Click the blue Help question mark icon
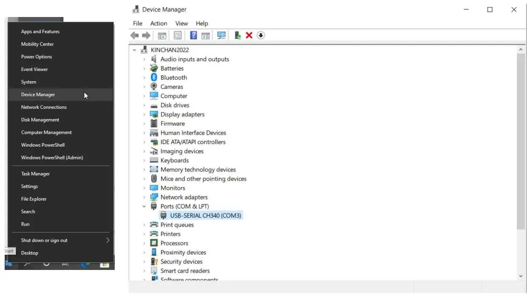 coord(193,35)
